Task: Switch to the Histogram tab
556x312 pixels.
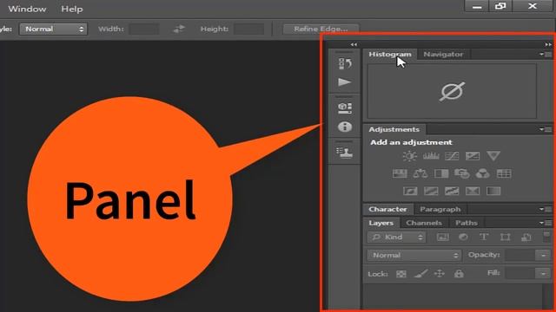Action: [x=390, y=54]
